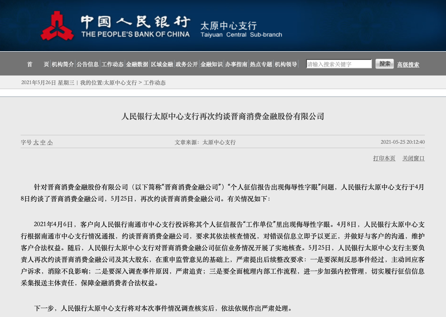The image size is (446, 317).
Task: Click the 打印本页 print link
Action: pos(384,158)
